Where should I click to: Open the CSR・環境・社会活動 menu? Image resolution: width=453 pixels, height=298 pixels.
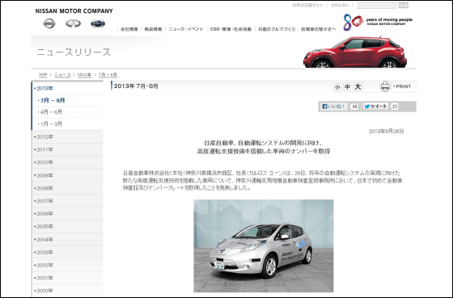pos(231,29)
